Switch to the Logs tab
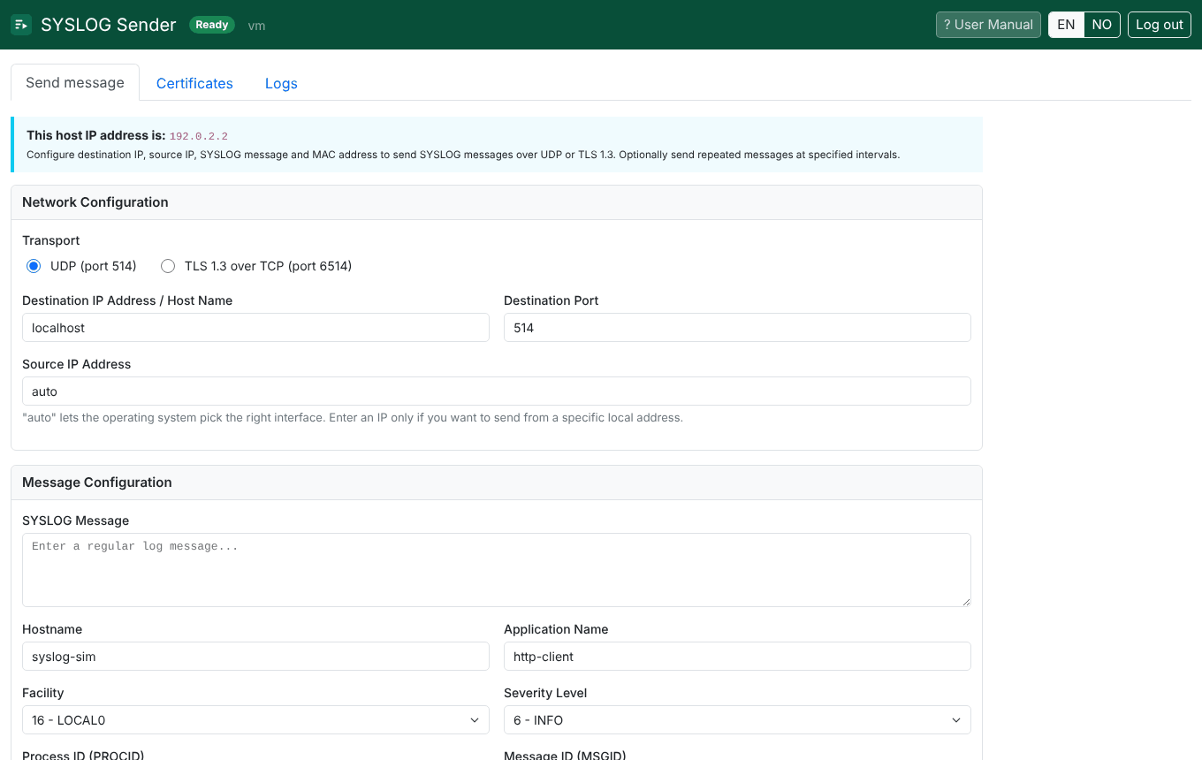The image size is (1202, 760). point(281,83)
